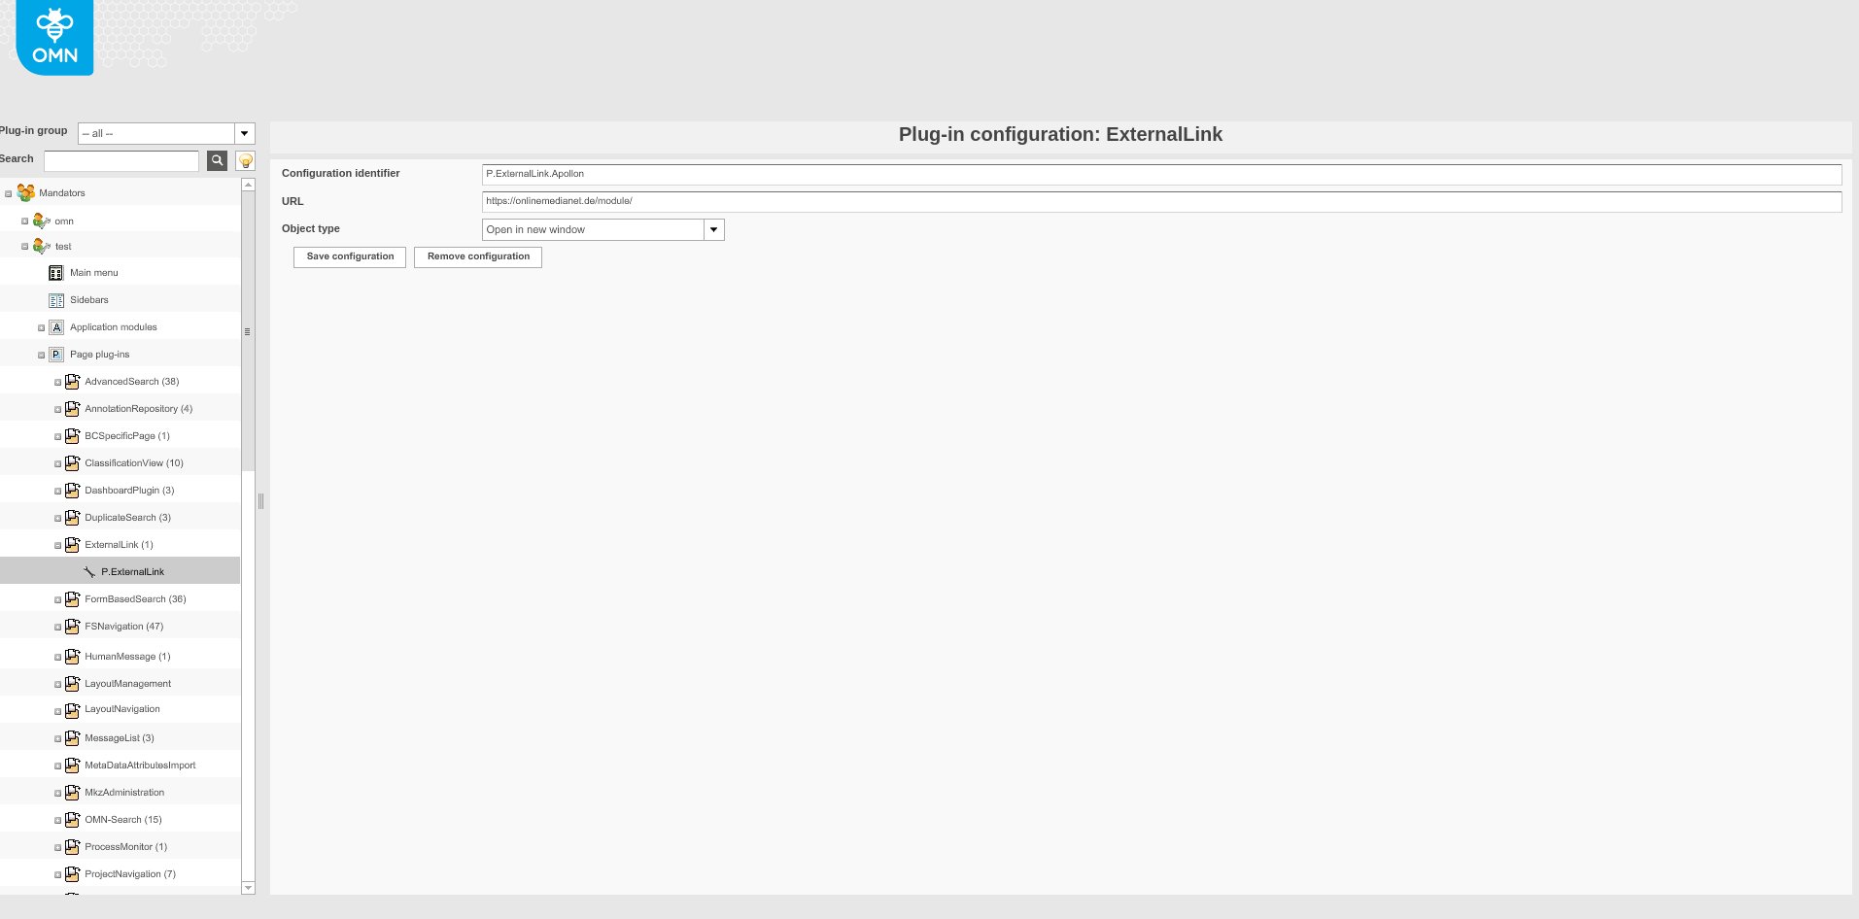Image resolution: width=1859 pixels, height=919 pixels.
Task: Select the AnnotationRepository (4) tree item
Action: (x=139, y=409)
